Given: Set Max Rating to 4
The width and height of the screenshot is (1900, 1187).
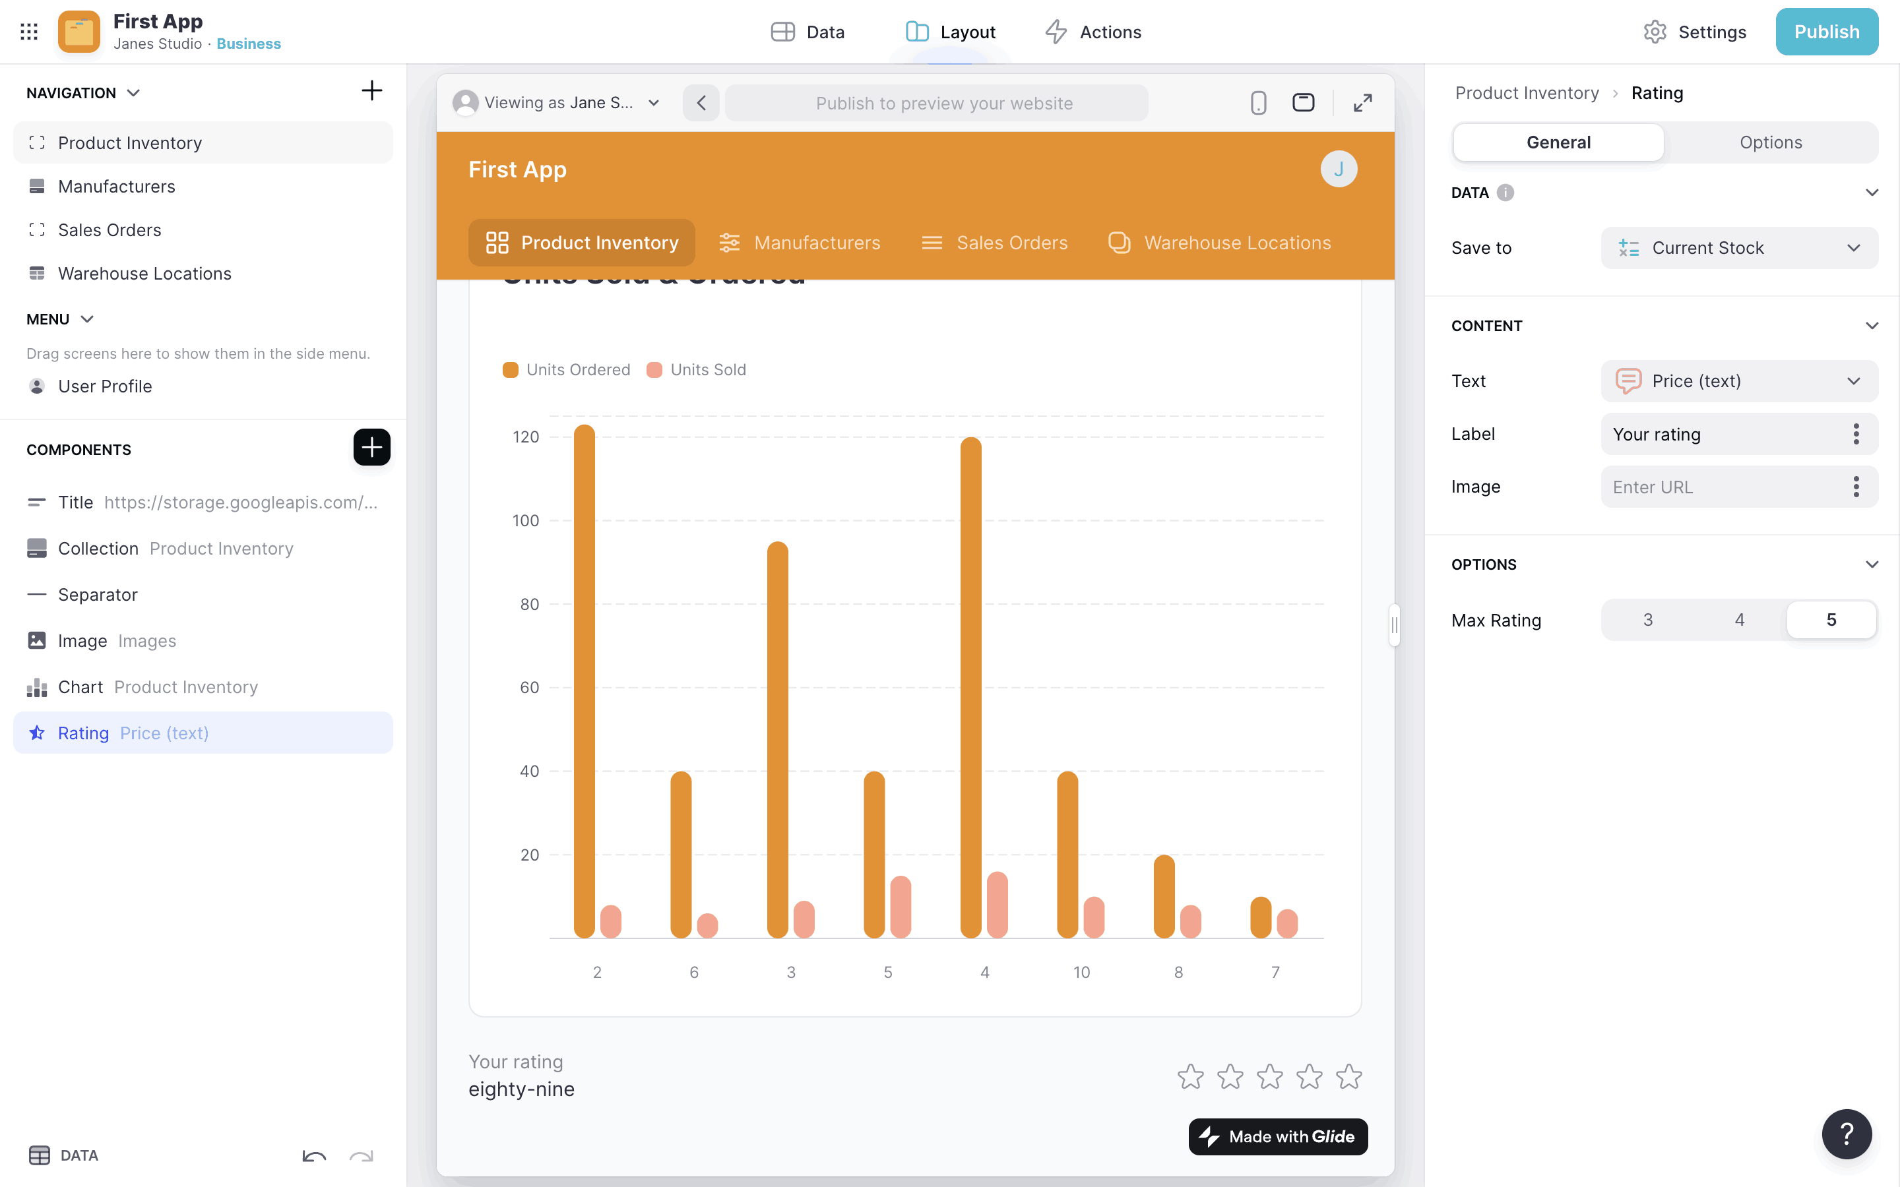Looking at the screenshot, I should pyautogui.click(x=1739, y=620).
